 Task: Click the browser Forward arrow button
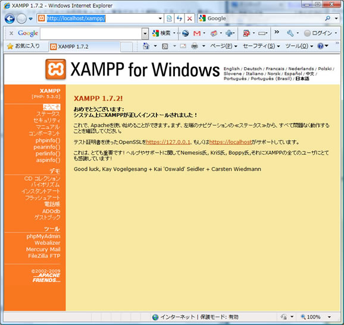(21, 19)
